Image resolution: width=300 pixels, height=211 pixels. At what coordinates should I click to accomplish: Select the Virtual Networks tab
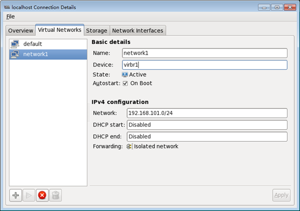pos(59,30)
